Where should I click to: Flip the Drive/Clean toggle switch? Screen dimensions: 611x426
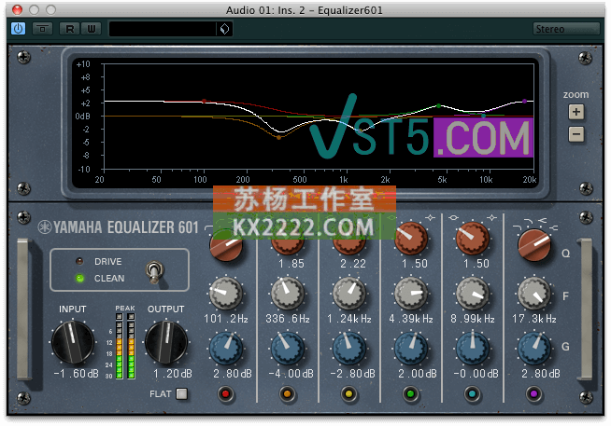point(154,271)
